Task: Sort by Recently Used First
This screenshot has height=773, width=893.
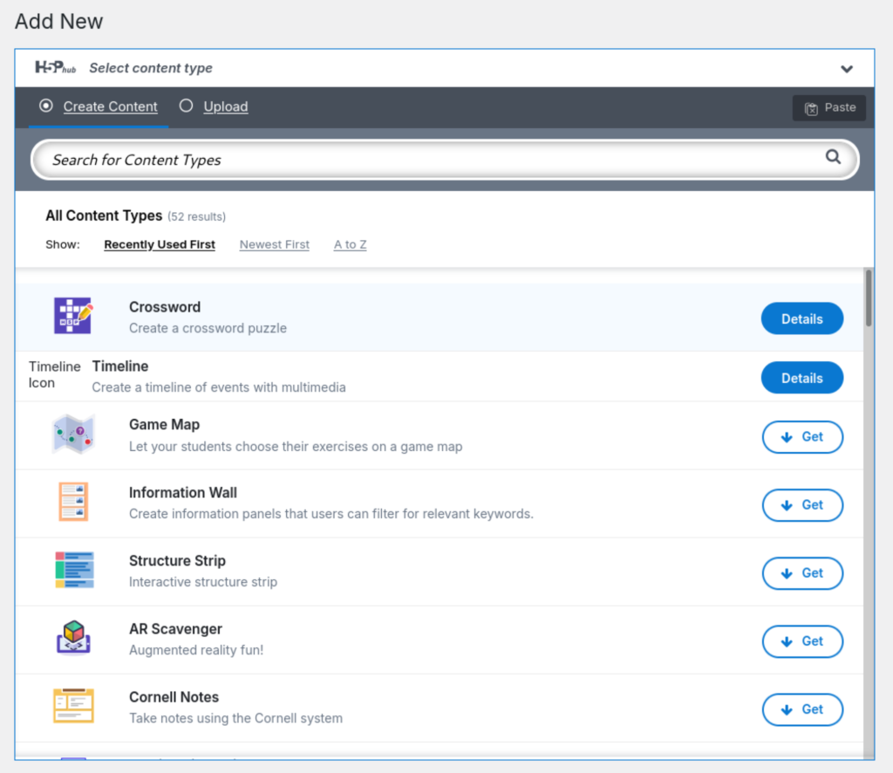Action: click(160, 245)
